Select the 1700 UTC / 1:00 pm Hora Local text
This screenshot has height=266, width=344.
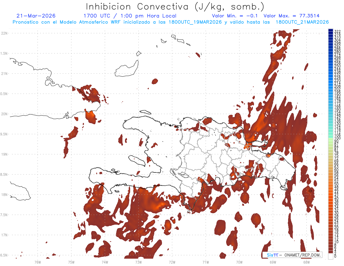click(130, 16)
